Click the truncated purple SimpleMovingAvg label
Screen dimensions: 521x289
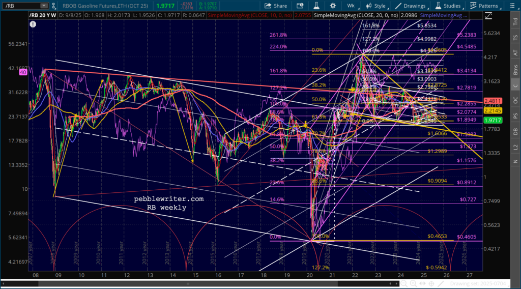coord(444,15)
